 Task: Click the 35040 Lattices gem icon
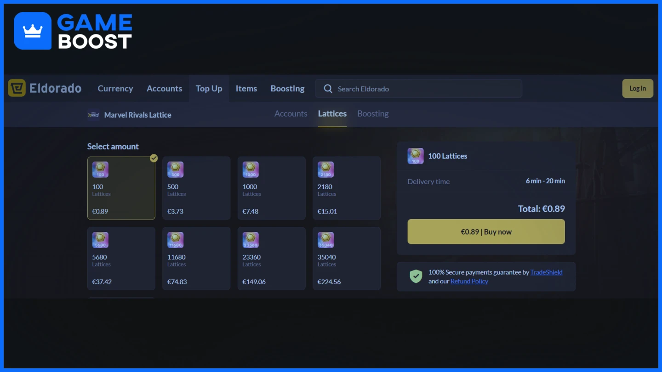coord(325,240)
